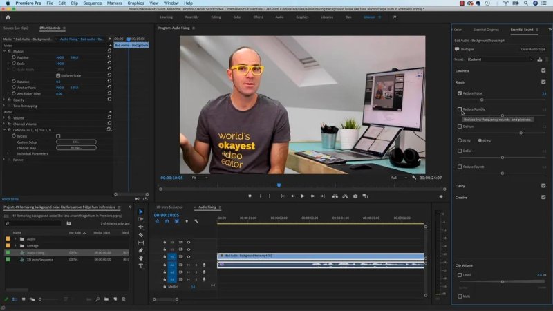Switch to XD Intro Sequence timeline tab

tap(169, 207)
